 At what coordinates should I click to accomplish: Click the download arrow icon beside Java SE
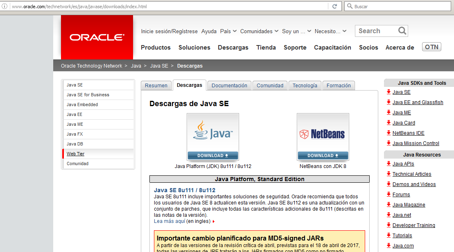pyautogui.click(x=388, y=92)
